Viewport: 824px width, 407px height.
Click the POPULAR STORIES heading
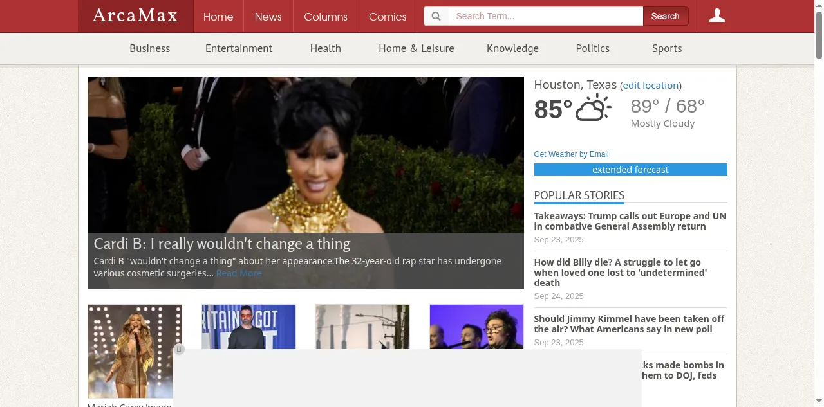tap(579, 195)
